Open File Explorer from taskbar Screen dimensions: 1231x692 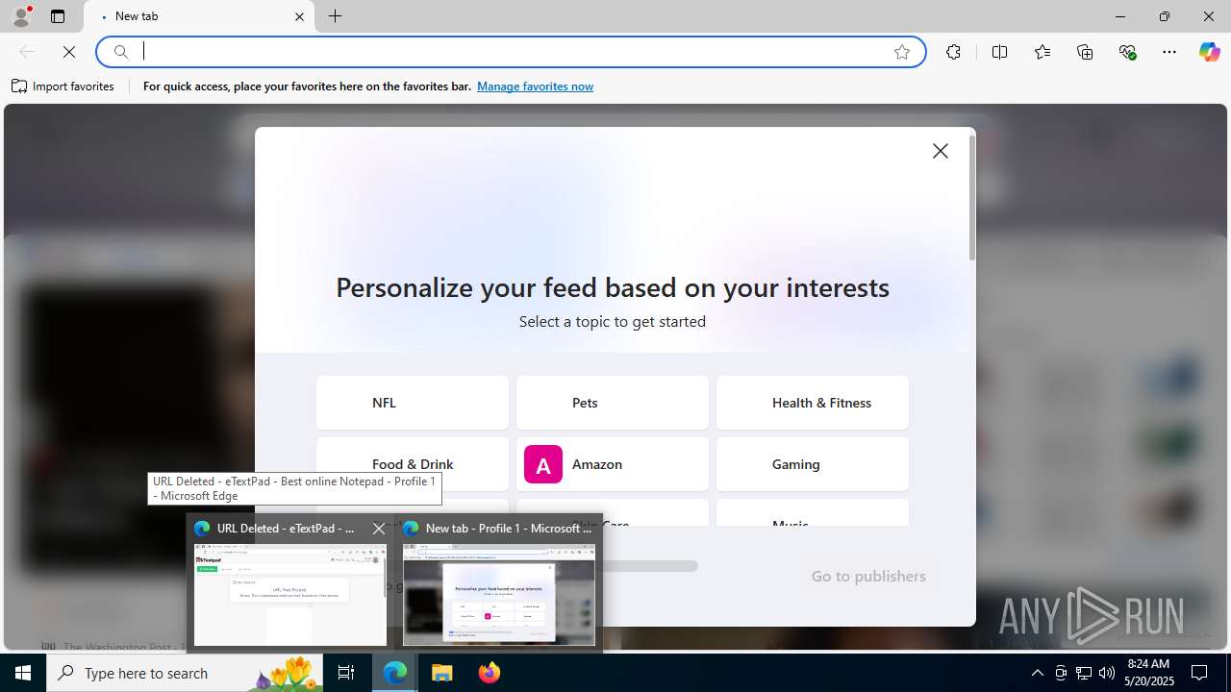coord(441,673)
